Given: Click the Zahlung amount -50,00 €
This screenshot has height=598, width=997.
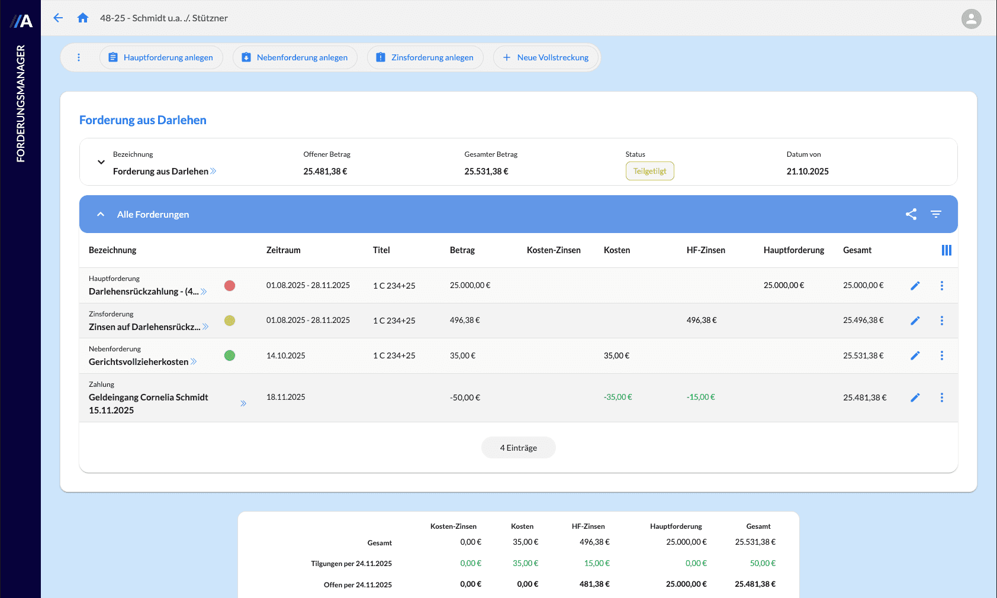Looking at the screenshot, I should (x=465, y=397).
